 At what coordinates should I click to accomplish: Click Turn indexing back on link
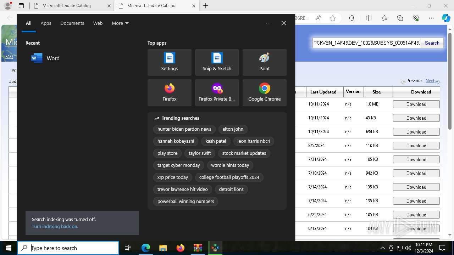55,227
